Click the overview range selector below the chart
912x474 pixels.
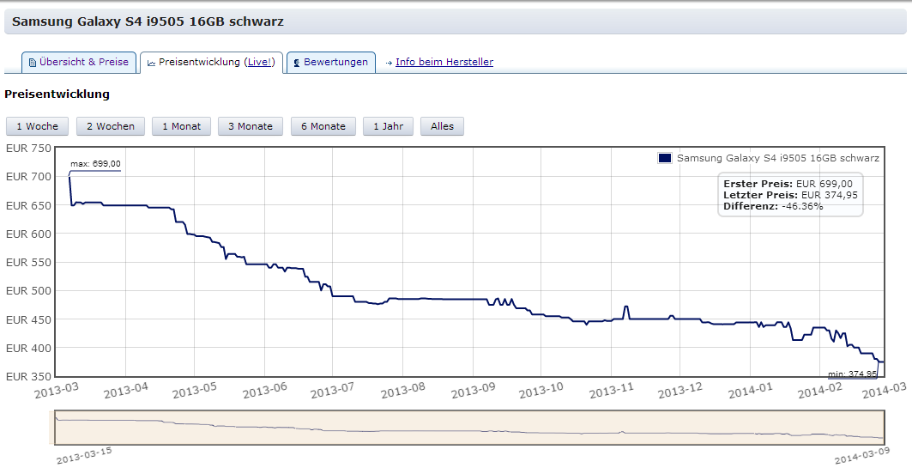(x=468, y=427)
